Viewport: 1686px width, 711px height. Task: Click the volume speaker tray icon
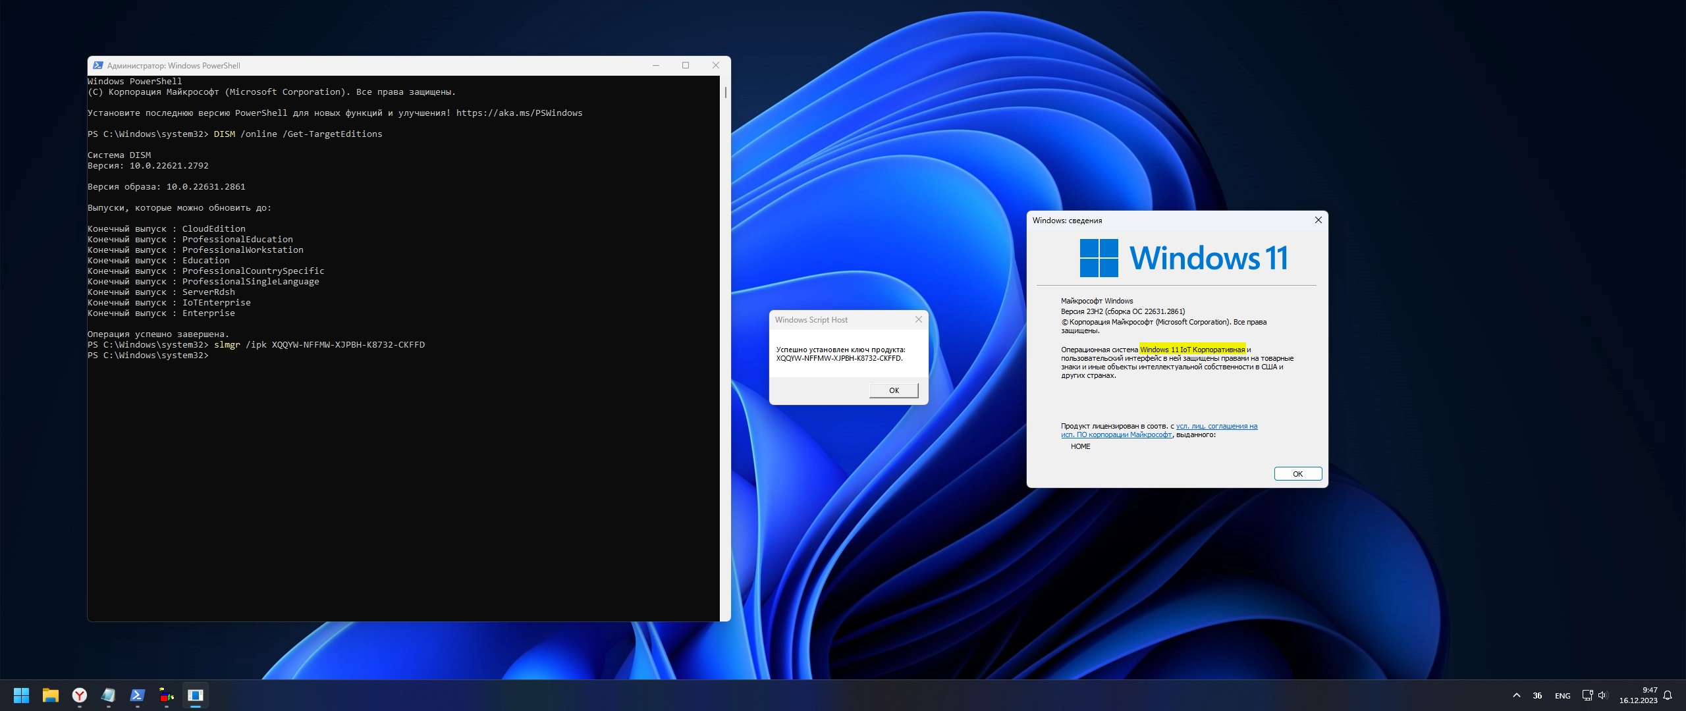tap(1602, 695)
